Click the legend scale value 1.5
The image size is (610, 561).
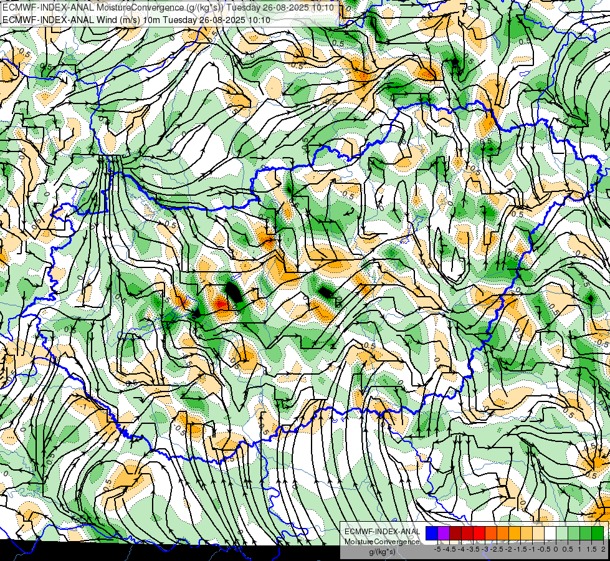click(x=592, y=549)
